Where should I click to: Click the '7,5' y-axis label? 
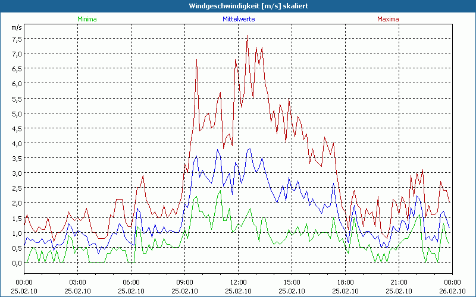pos(17,39)
